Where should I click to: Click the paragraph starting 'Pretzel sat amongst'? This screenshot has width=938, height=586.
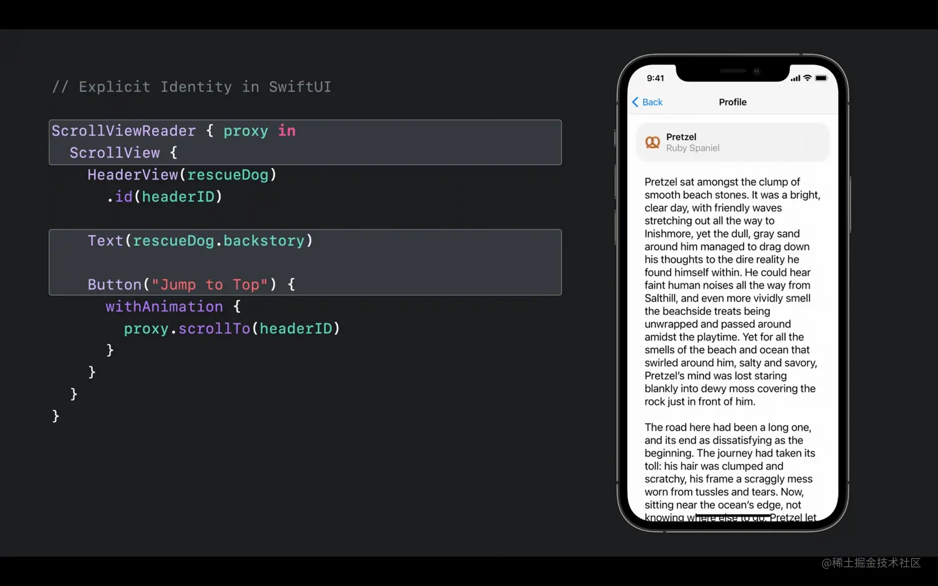pos(733,291)
